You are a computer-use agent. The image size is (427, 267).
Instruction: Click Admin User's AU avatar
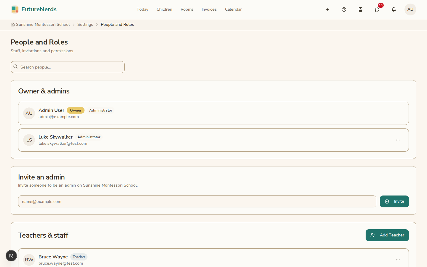click(x=29, y=113)
